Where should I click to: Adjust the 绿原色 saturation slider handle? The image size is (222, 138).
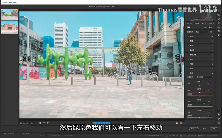pyautogui.click(x=200, y=107)
